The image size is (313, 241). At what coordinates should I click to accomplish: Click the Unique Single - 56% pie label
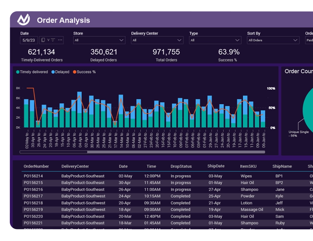[298, 134]
